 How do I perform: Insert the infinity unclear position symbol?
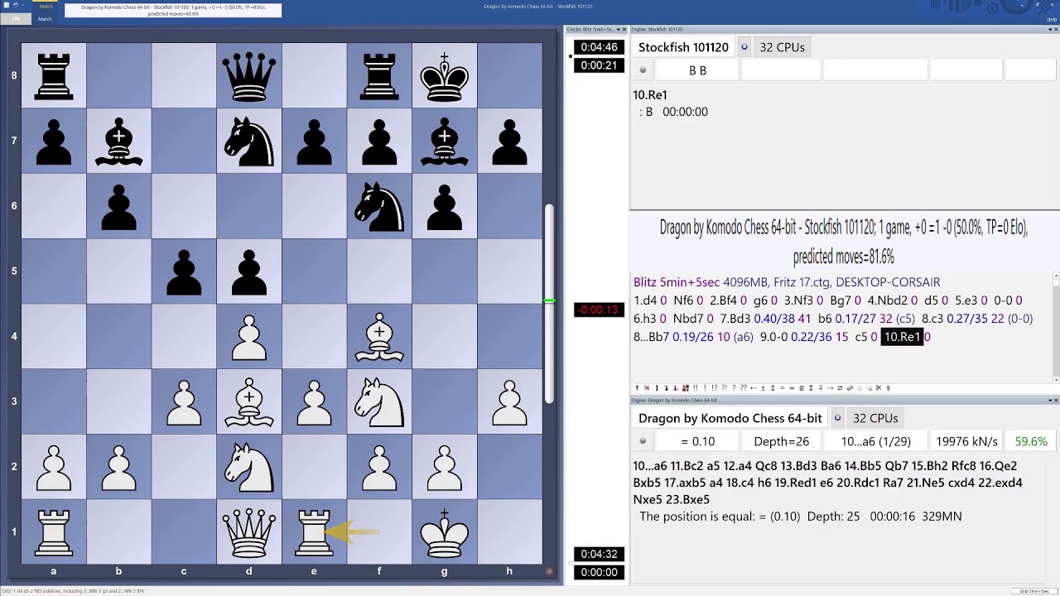point(792,387)
